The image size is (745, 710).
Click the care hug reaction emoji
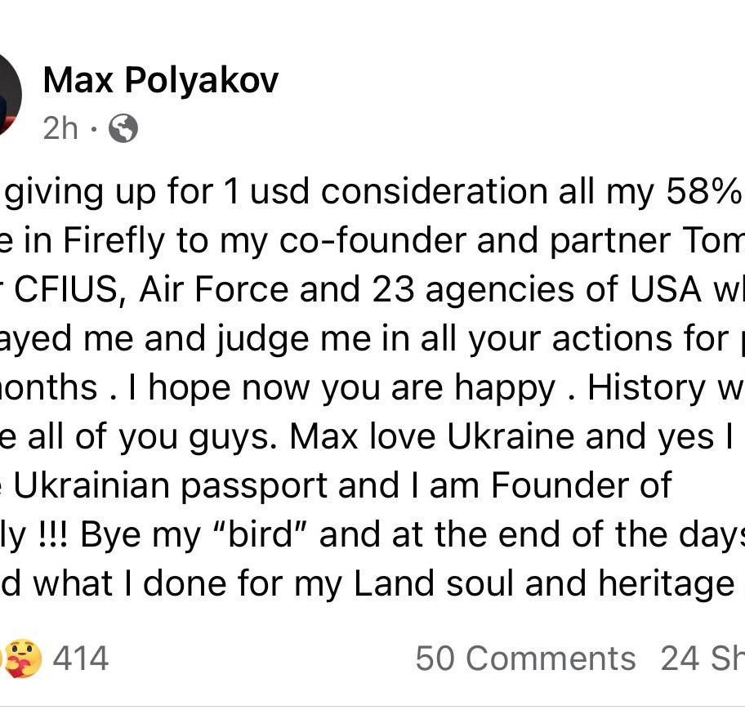[x=21, y=659]
